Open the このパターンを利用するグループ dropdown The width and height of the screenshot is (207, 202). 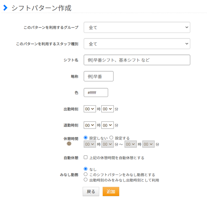pos(137,27)
